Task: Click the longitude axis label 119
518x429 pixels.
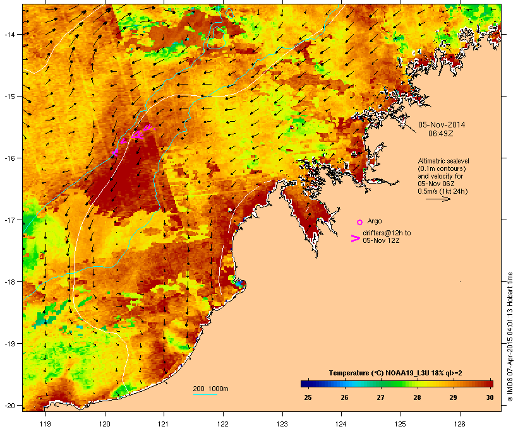Action: tap(45, 424)
